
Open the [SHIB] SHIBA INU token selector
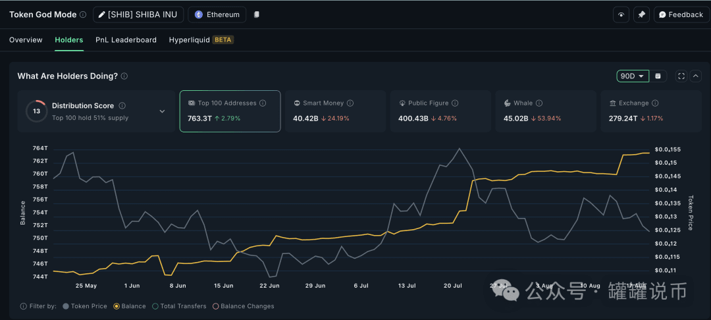pos(138,14)
